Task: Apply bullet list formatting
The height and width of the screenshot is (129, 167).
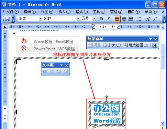Action: coord(139,19)
